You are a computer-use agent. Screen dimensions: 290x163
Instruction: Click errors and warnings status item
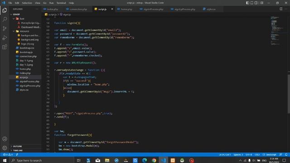coord(8,154)
